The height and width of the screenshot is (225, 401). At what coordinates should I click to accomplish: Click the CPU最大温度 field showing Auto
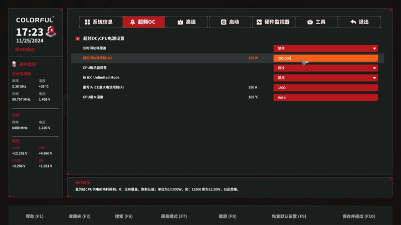[x=325, y=97]
